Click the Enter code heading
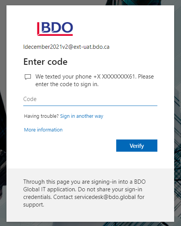Image resolution: width=181 pixels, height=226 pixels. point(45,62)
